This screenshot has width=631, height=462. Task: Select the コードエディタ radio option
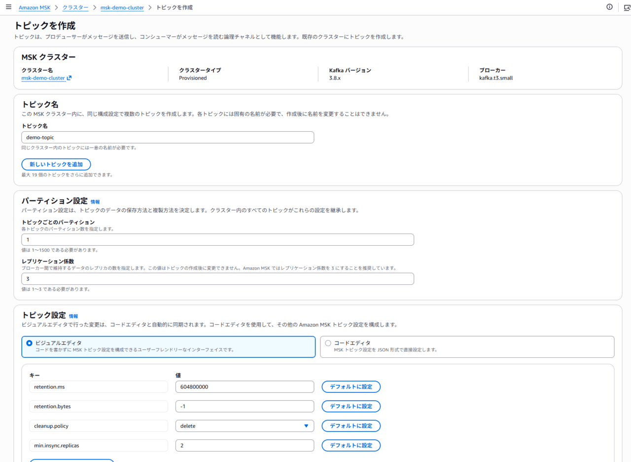pyautogui.click(x=328, y=343)
